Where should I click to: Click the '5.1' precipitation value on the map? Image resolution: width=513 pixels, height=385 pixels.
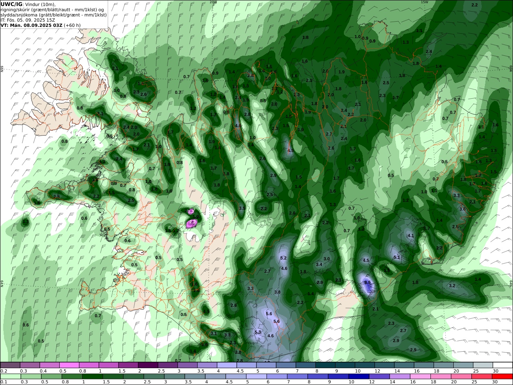tap(397, 257)
